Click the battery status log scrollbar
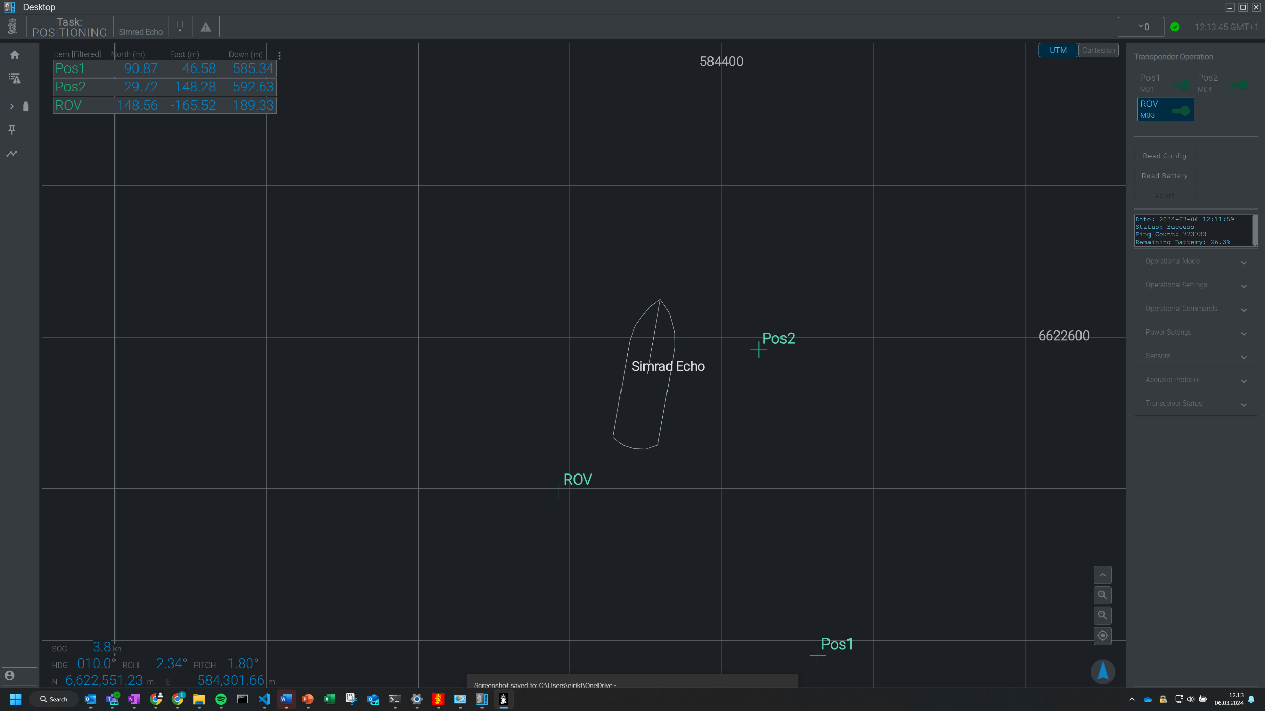 pos(1254,230)
